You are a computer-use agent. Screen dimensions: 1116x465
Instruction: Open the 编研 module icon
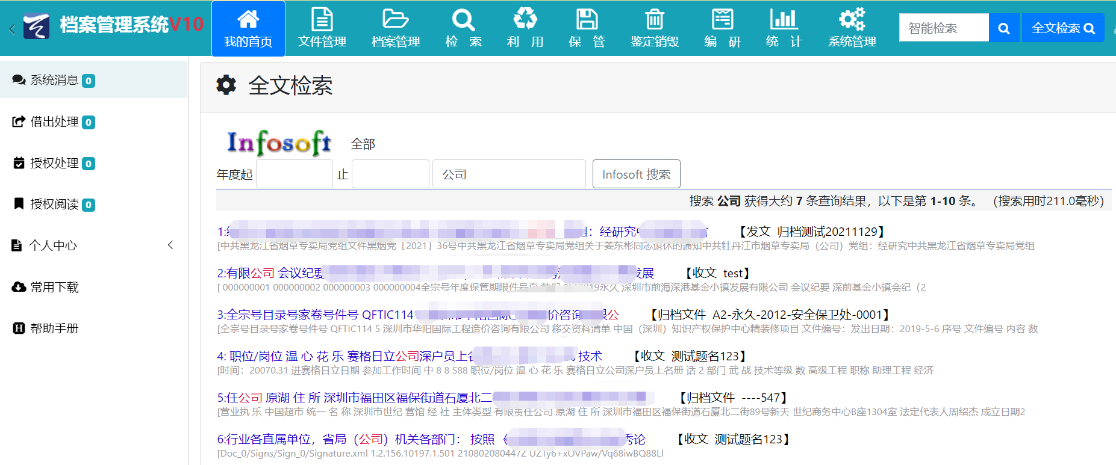click(x=722, y=20)
